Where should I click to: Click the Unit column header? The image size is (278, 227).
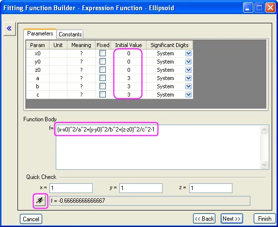(x=58, y=45)
